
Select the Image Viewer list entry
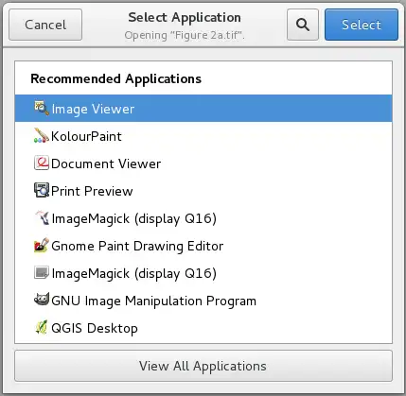click(x=203, y=109)
